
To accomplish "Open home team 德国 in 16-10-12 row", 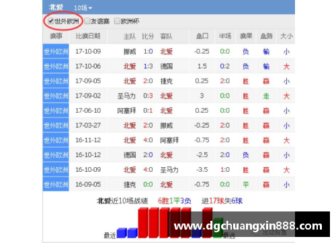I will [x=130, y=155].
